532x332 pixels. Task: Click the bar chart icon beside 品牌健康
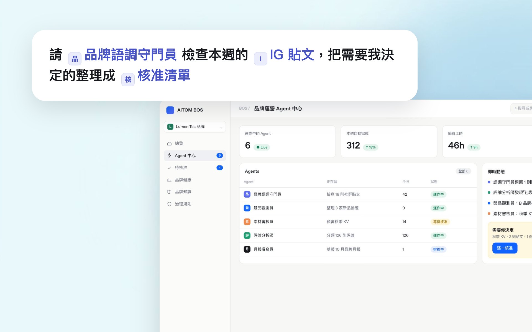(169, 180)
